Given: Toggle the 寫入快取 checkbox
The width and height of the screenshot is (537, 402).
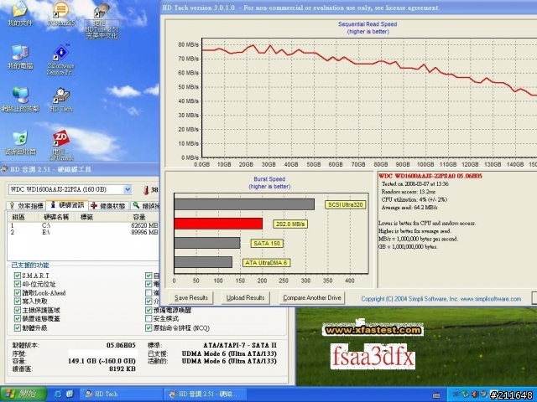Looking at the screenshot, I should coord(17,301).
